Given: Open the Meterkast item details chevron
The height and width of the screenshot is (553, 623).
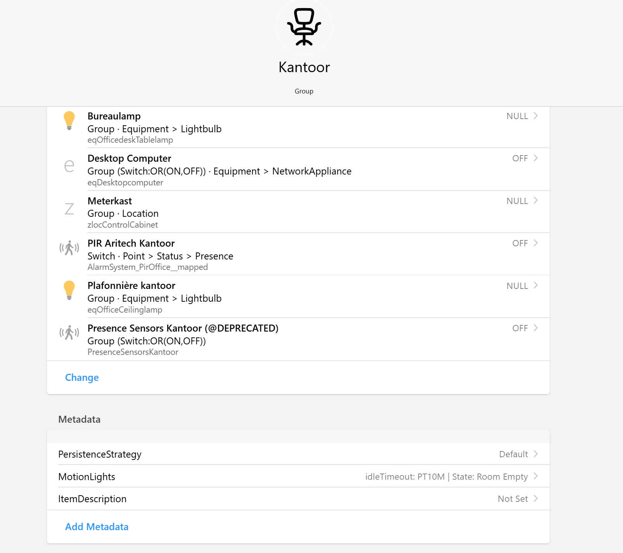Looking at the screenshot, I should [536, 200].
